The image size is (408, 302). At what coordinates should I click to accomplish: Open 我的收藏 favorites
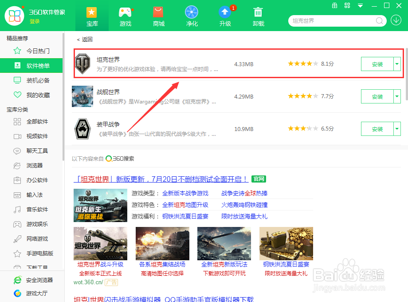pyautogui.click(x=31, y=95)
